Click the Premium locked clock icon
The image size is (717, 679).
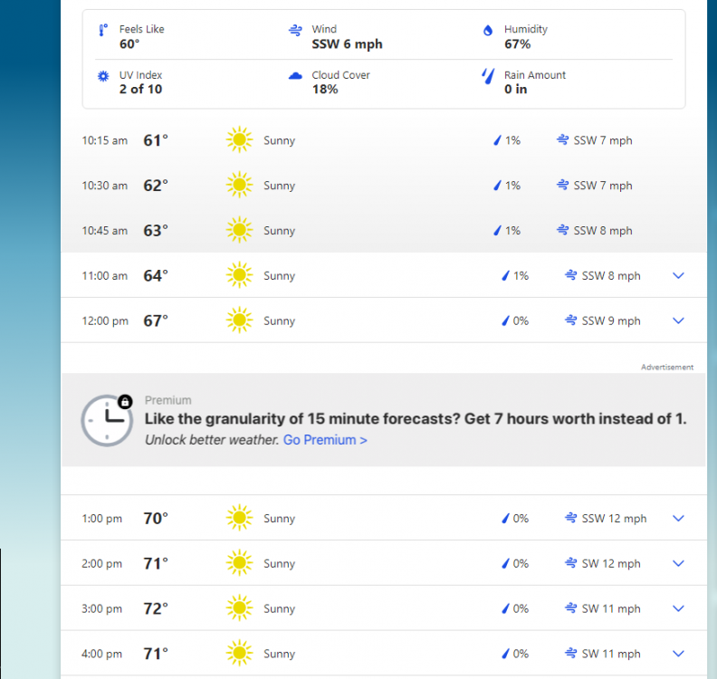coord(106,419)
